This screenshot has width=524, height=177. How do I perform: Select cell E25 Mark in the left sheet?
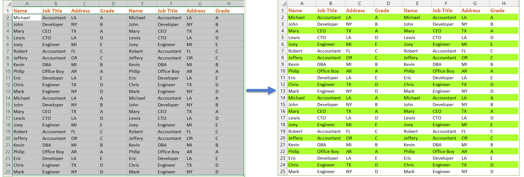click(x=142, y=172)
